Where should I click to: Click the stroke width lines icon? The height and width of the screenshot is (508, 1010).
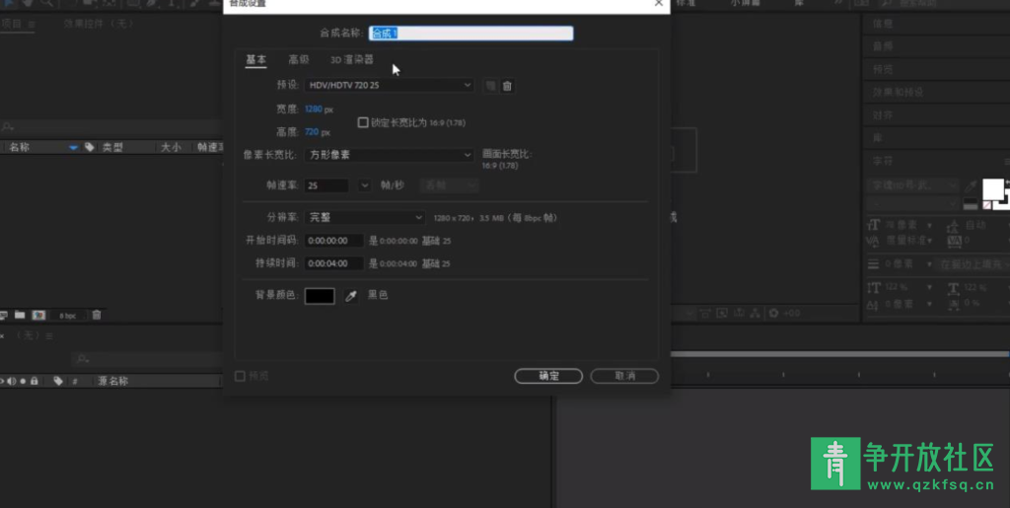[x=873, y=264]
